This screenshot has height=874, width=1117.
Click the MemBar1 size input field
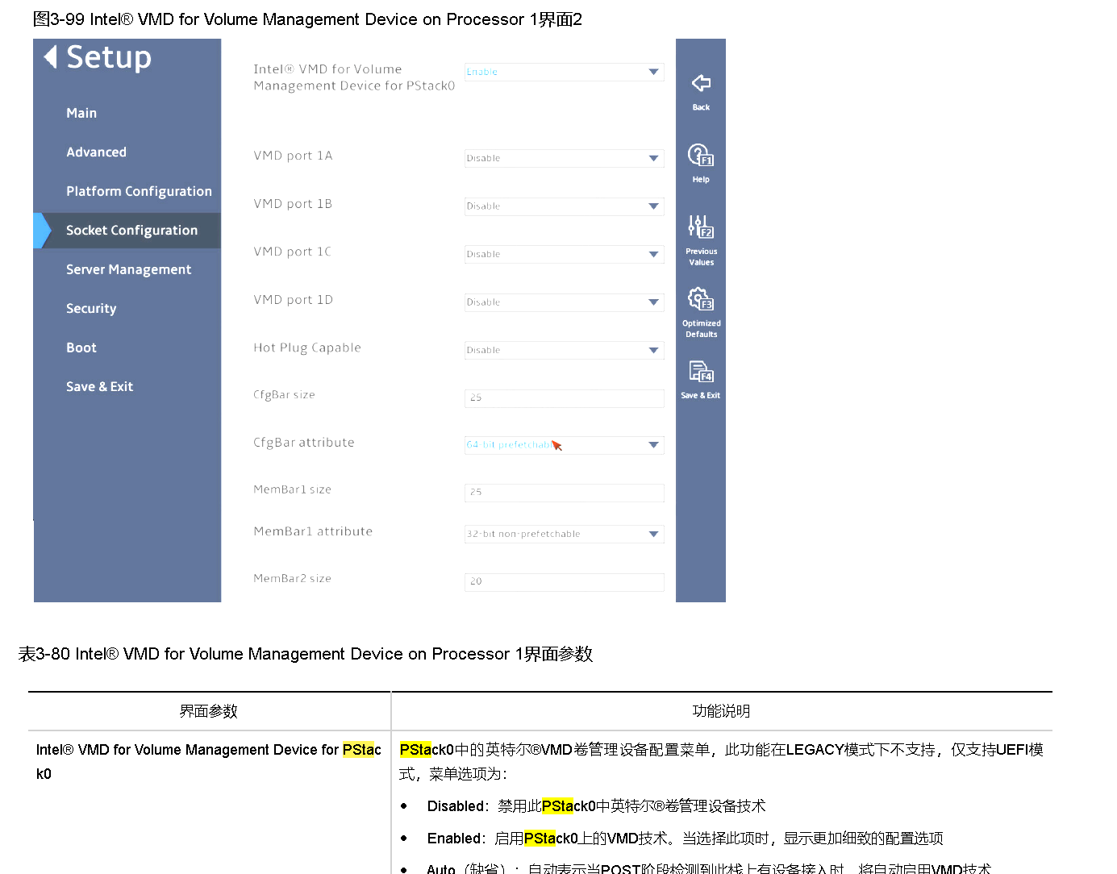point(564,492)
